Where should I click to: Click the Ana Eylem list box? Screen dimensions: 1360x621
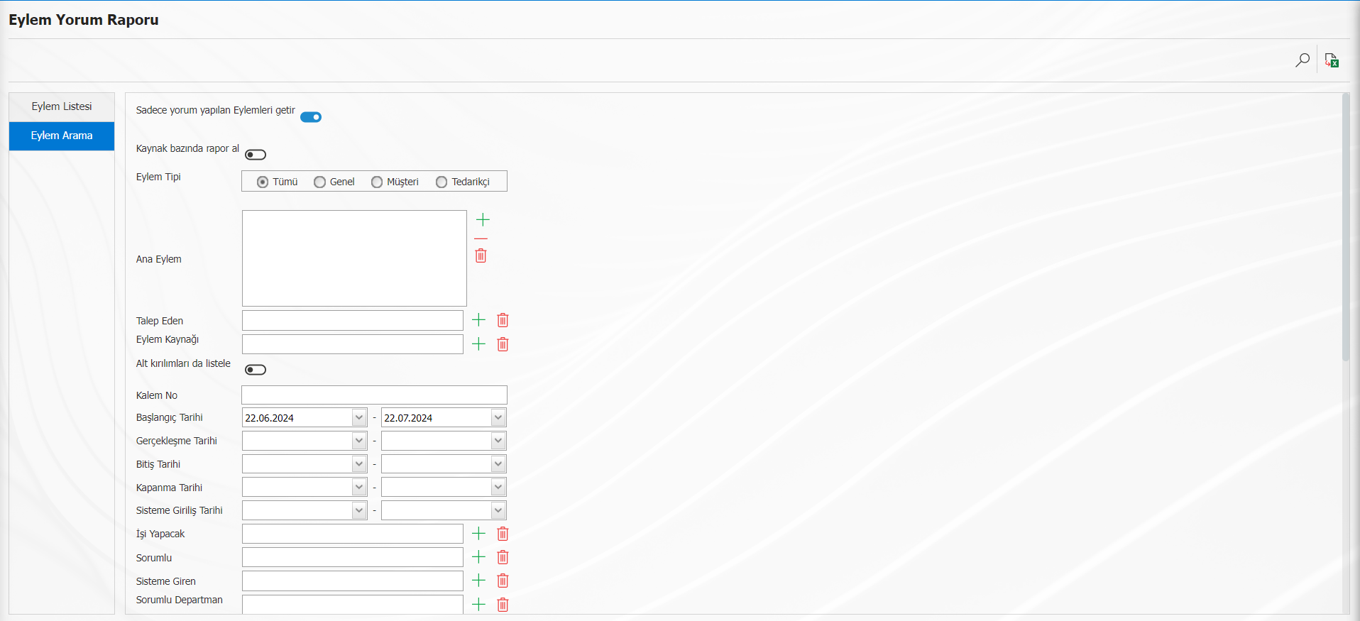click(x=354, y=258)
